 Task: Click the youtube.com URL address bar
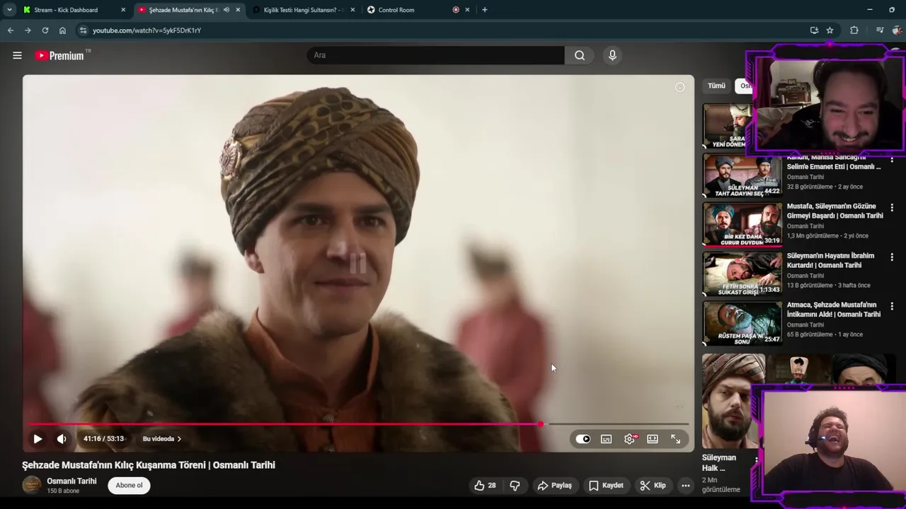(x=147, y=30)
